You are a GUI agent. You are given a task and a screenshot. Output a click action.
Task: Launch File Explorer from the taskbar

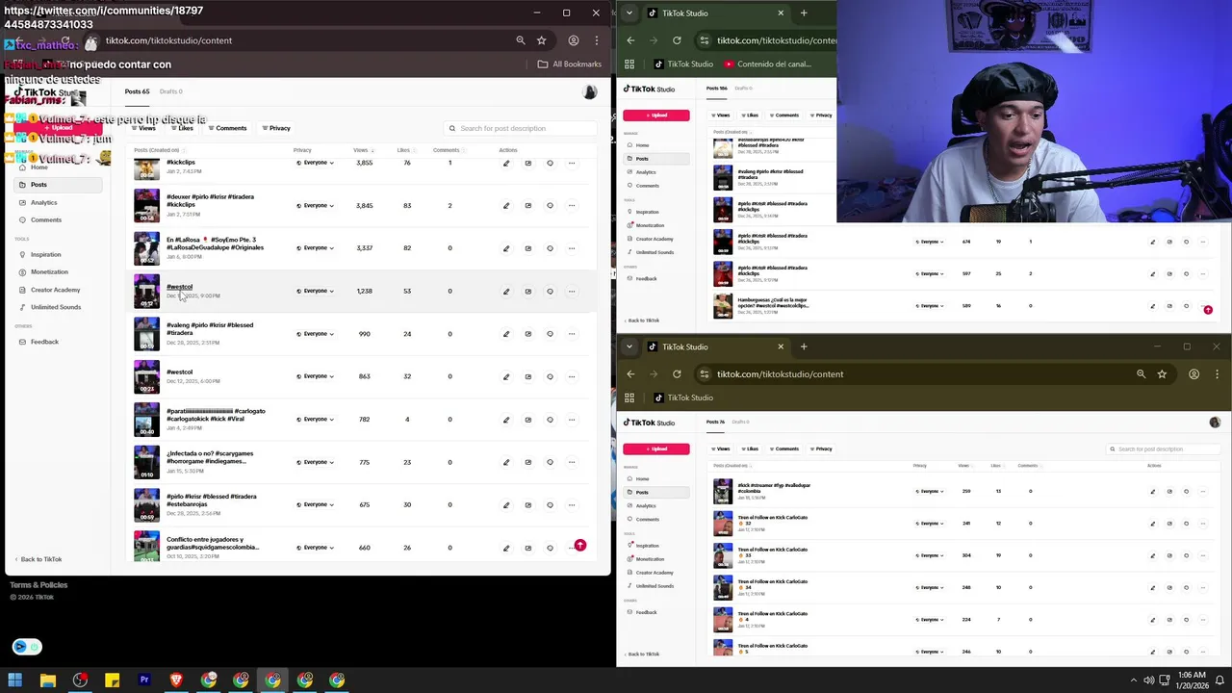point(47,680)
